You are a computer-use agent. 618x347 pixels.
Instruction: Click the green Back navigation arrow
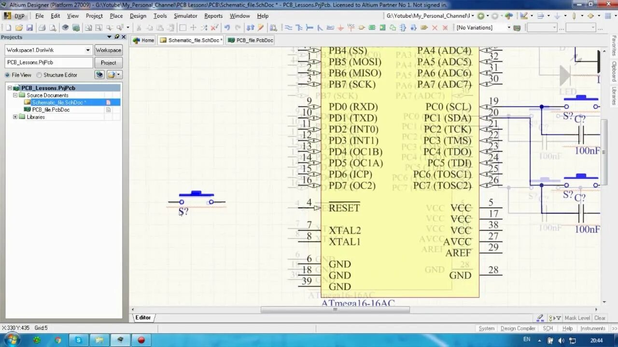[481, 16]
